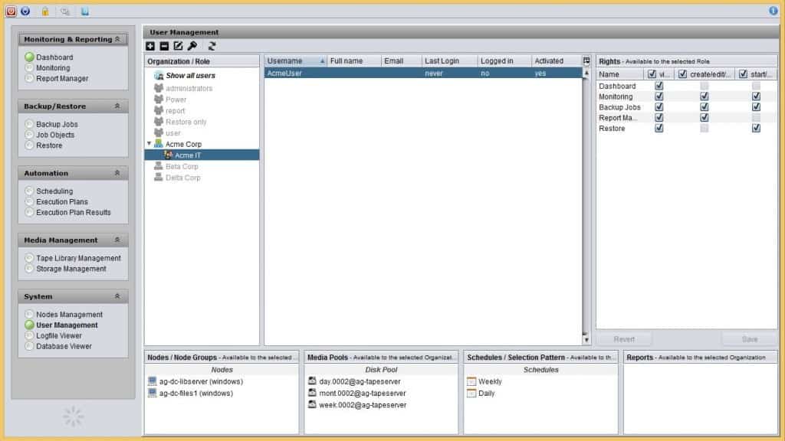The image size is (785, 441).
Task: Click the blue info icon at top-right
Action: 773,11
